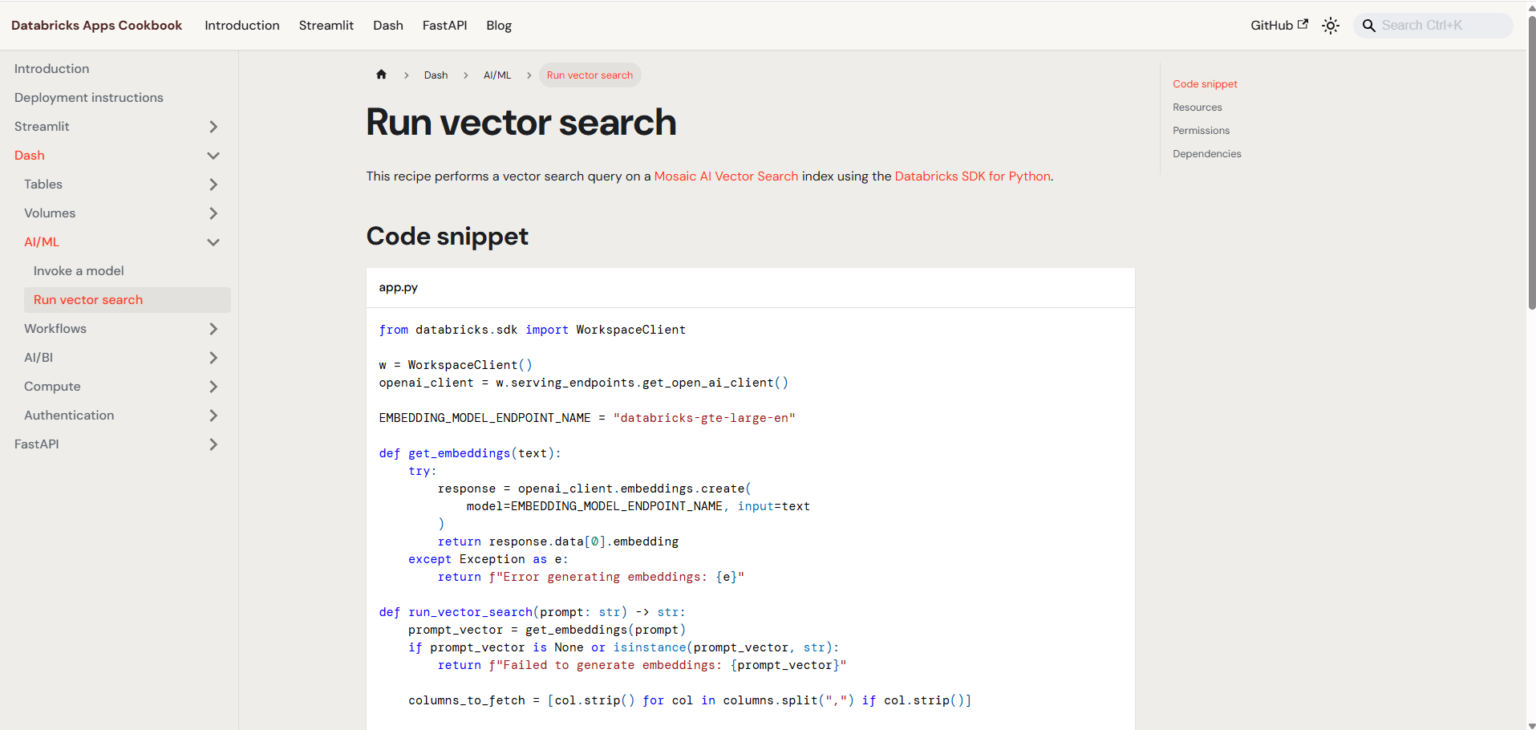Viewport: 1536px width, 730px height.
Task: Expand the Volumes section
Action: [213, 213]
